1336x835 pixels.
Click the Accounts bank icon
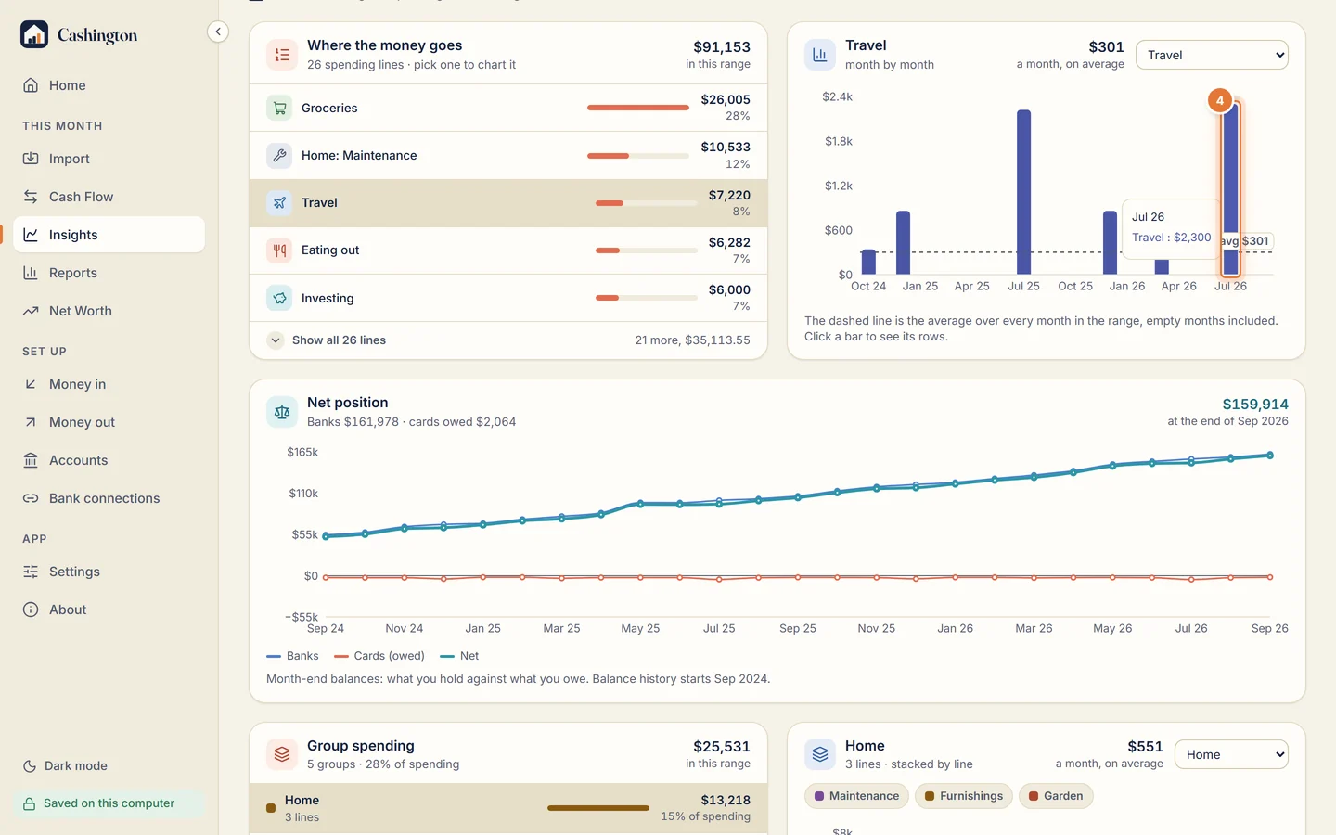tap(31, 460)
